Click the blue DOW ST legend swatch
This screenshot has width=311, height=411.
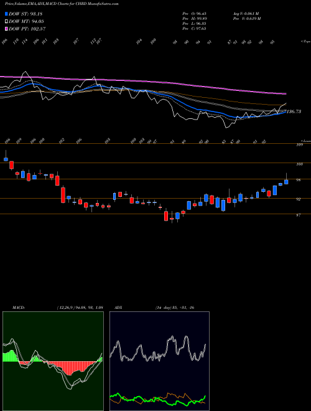[x=6, y=14]
